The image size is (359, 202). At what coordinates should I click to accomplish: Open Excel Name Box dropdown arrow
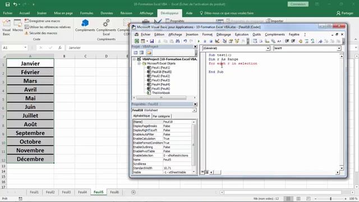pos(25,48)
